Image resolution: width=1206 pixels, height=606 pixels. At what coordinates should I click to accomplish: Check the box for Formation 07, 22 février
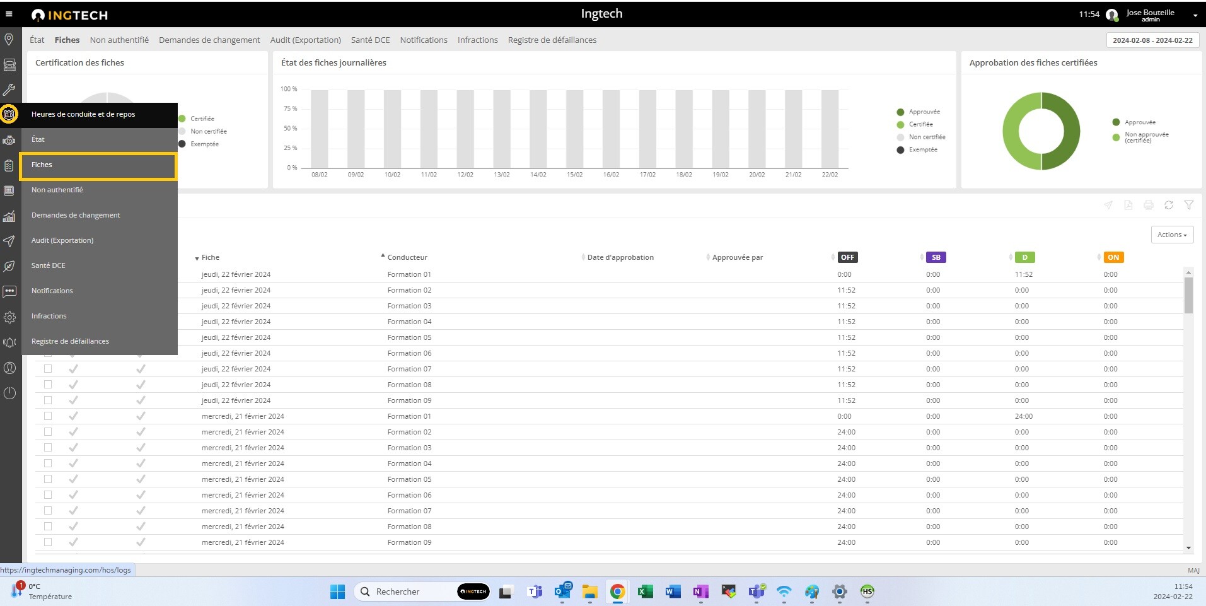[x=48, y=369]
